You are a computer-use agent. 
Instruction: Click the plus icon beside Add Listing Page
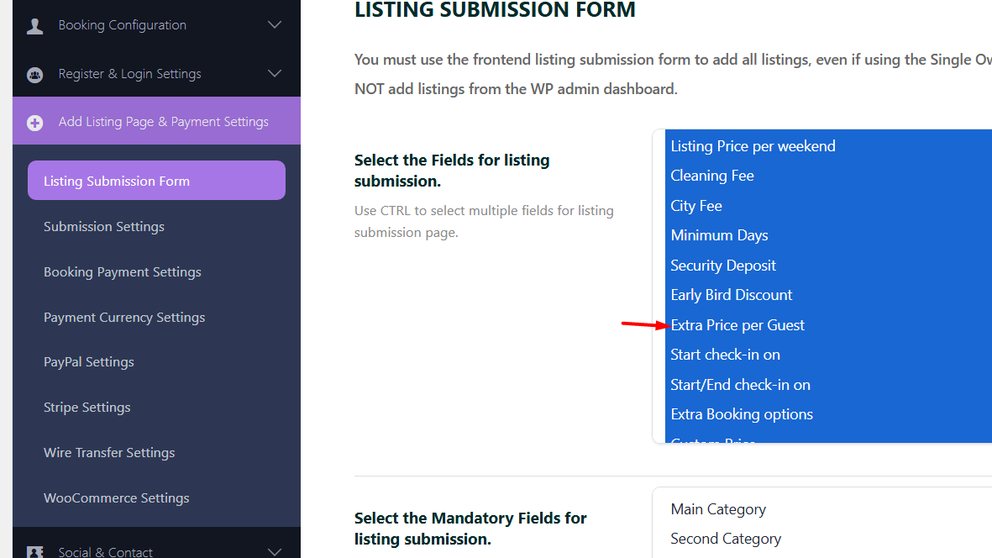pos(35,123)
